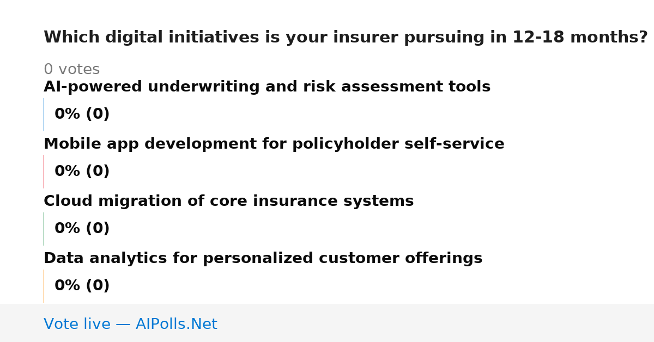Click the 0% percentage under Data analytics

click(68, 286)
